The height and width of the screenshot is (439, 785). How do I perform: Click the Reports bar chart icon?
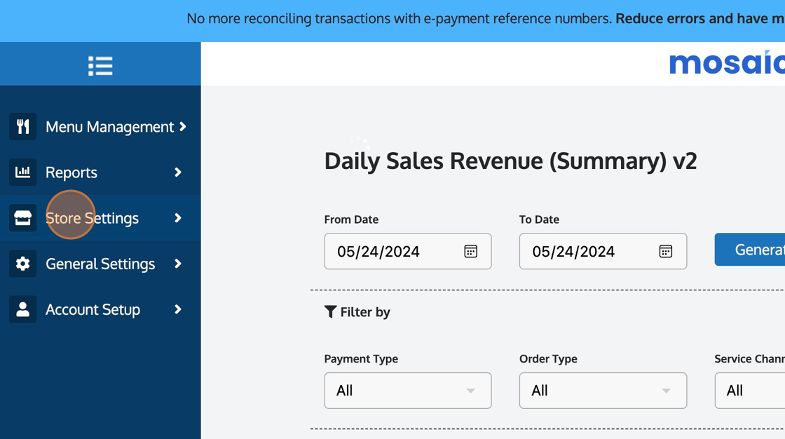pos(23,173)
